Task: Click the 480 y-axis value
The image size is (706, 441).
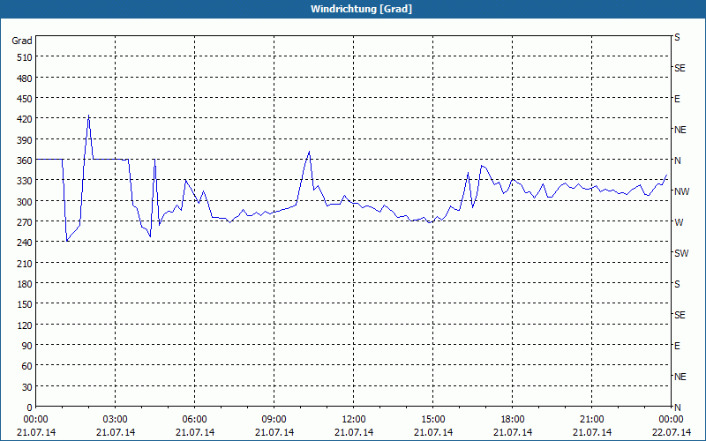Action: click(25, 78)
